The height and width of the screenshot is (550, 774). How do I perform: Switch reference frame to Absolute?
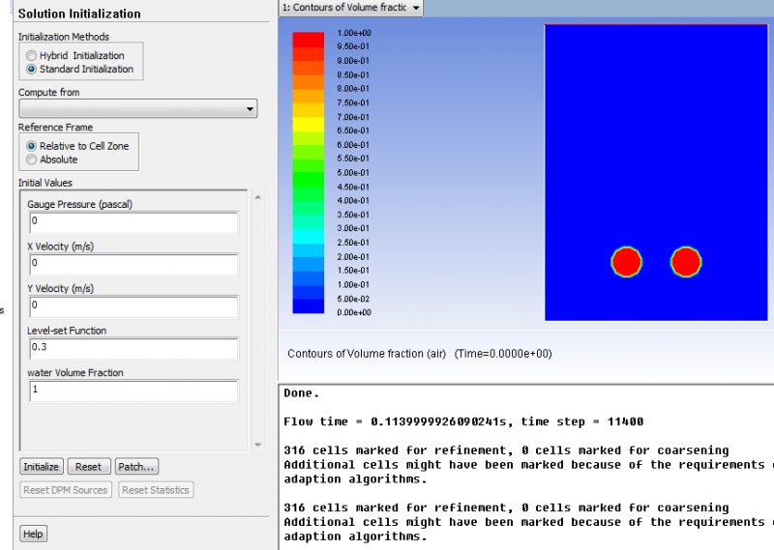click(x=32, y=159)
